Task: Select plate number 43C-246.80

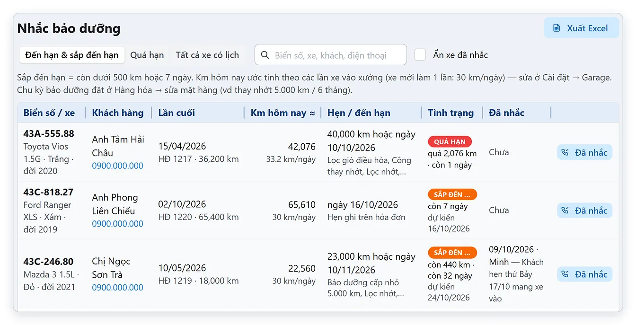Action: 48,262
